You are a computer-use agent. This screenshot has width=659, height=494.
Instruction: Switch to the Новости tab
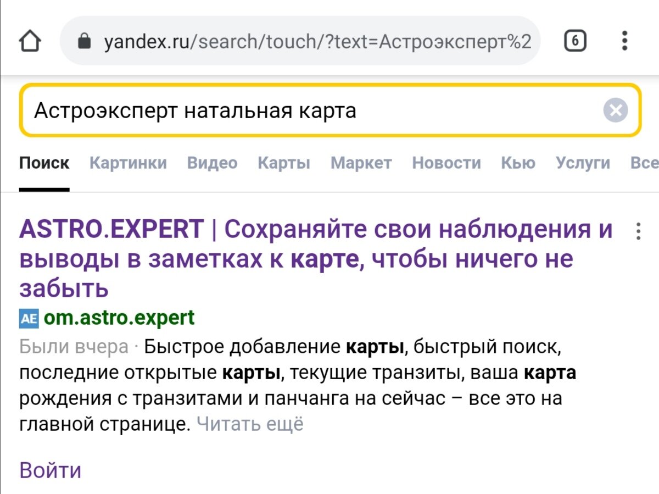click(446, 163)
